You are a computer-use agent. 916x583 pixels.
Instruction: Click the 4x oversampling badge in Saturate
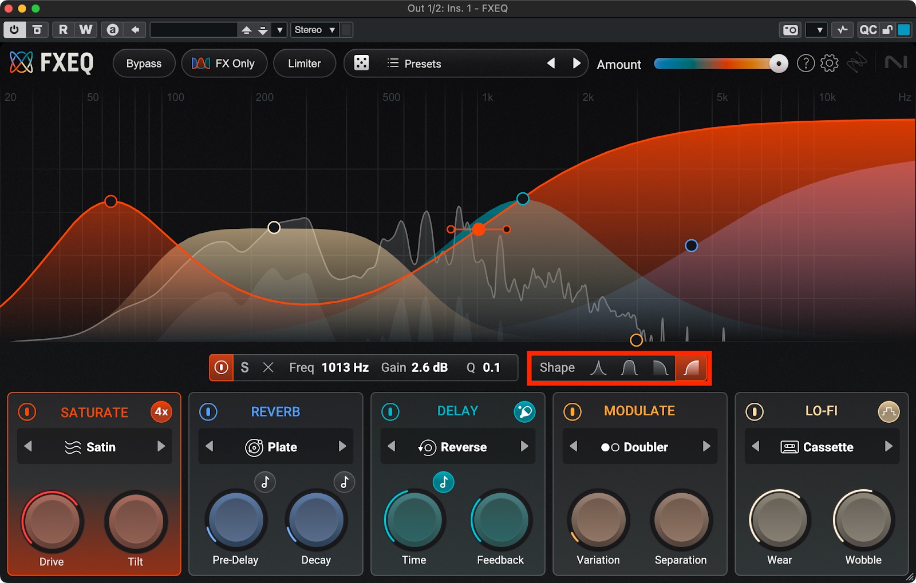click(161, 412)
